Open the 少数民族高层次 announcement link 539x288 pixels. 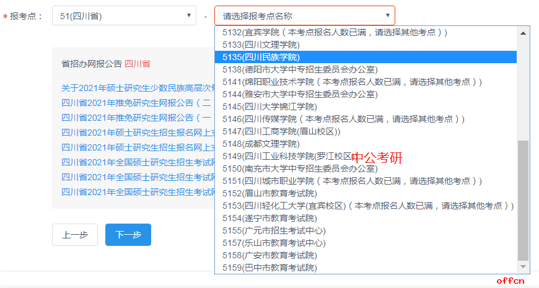[138, 88]
